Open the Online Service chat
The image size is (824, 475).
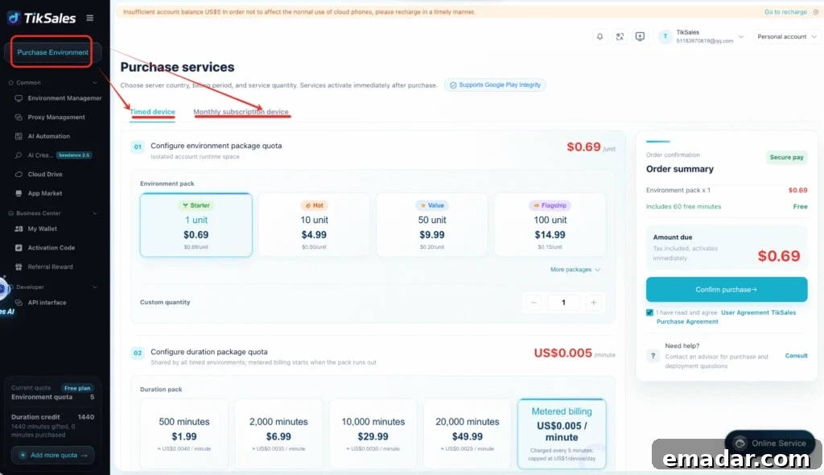tap(770, 443)
